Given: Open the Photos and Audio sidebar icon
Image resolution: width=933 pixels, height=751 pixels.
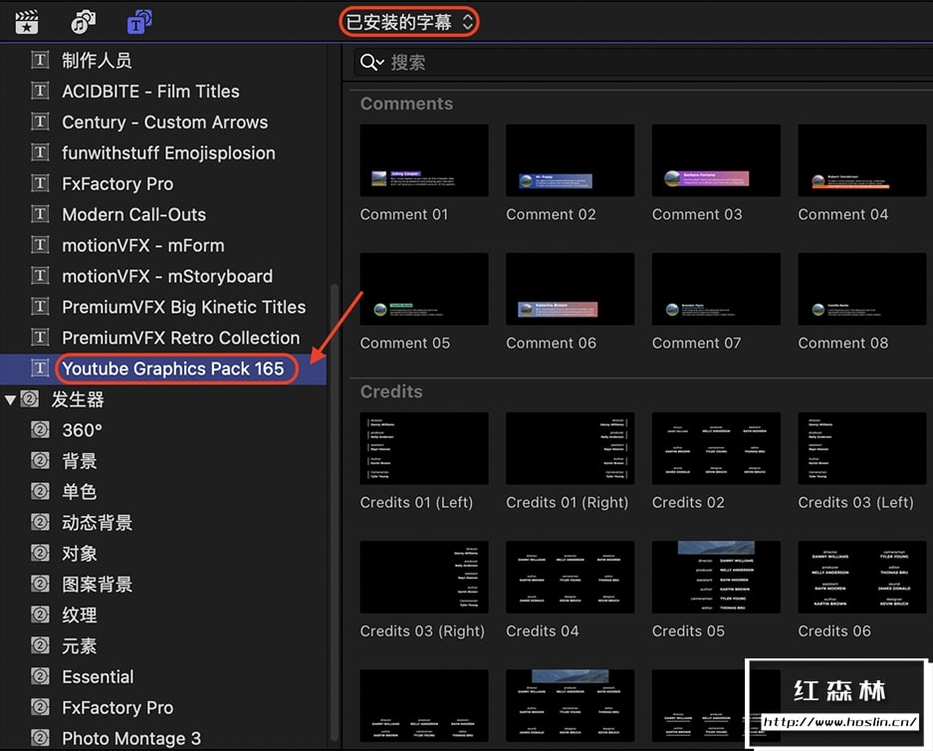Looking at the screenshot, I should (x=83, y=22).
